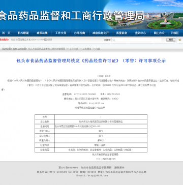Select the 企业负责人 table label cell
The image size is (183, 185).
[x=45, y=136]
